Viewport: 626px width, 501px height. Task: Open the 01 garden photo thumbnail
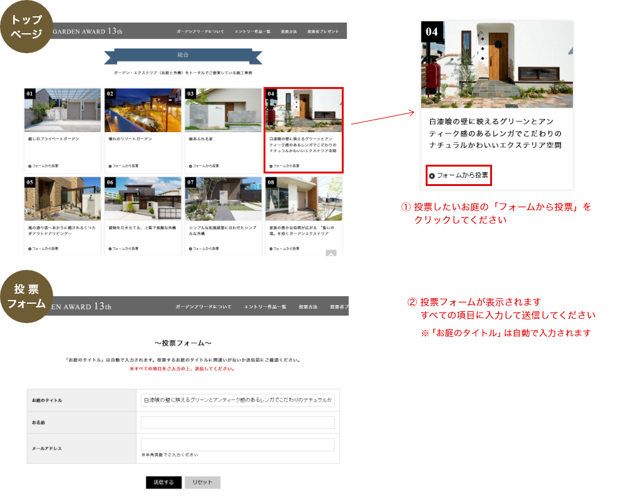62,110
